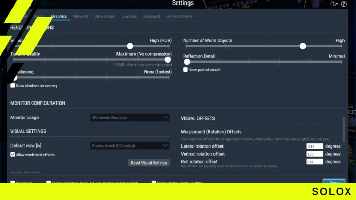Viewport: 356px width, 200px height.
Task: Open the Default view dropdown
Action: click(130, 145)
